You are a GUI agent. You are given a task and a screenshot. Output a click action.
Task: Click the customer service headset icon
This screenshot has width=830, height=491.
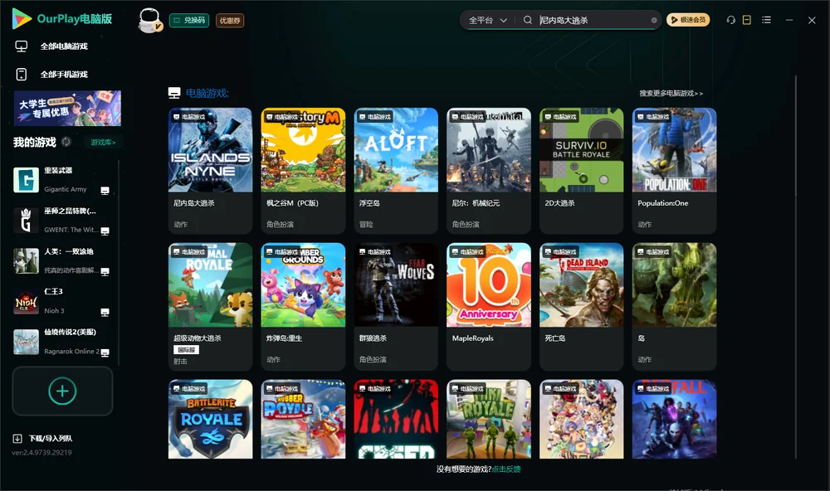(730, 20)
